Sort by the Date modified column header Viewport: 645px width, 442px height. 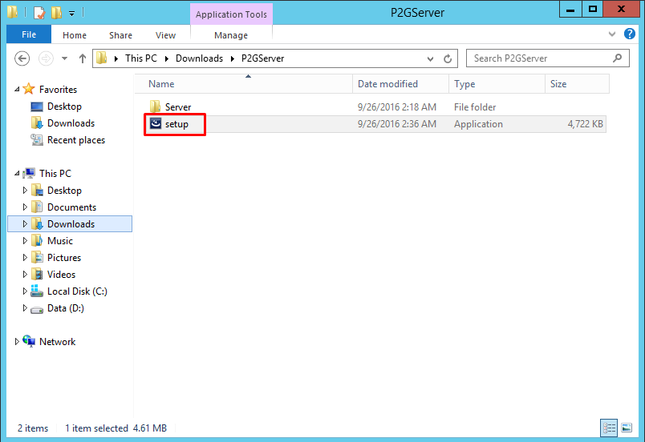click(400, 84)
